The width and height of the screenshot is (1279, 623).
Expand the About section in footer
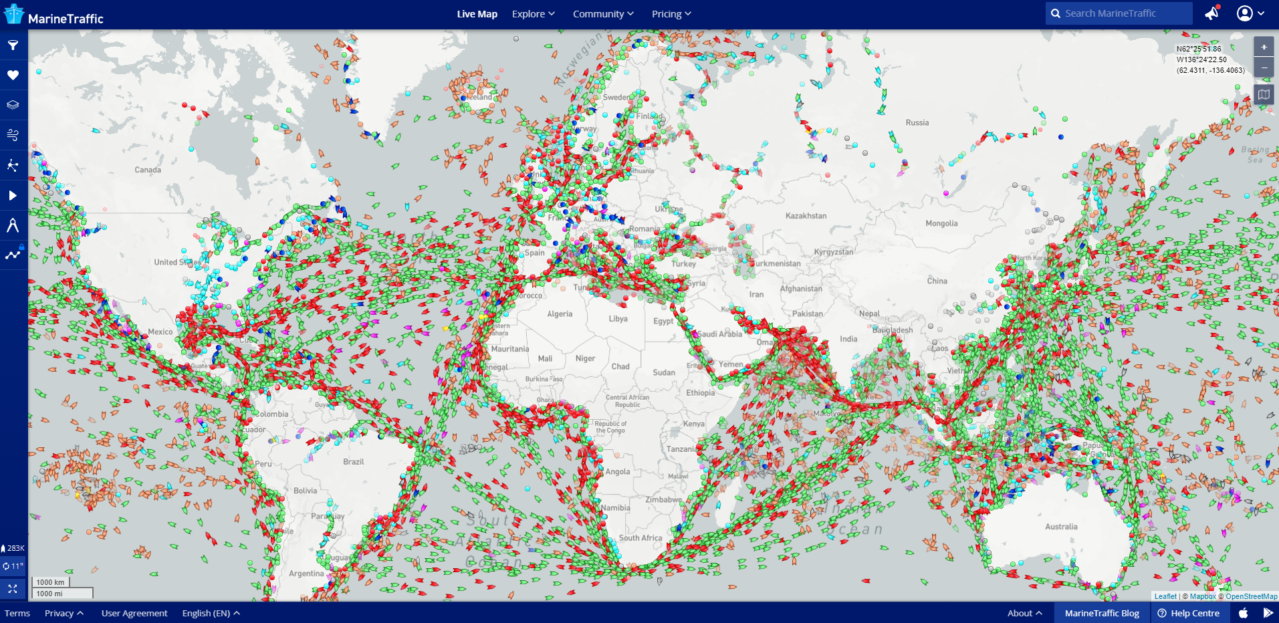point(1024,613)
